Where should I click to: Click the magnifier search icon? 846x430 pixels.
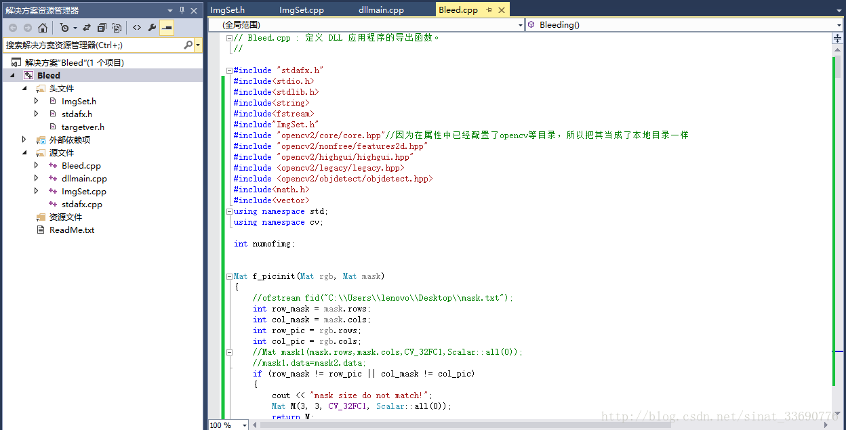(x=188, y=45)
